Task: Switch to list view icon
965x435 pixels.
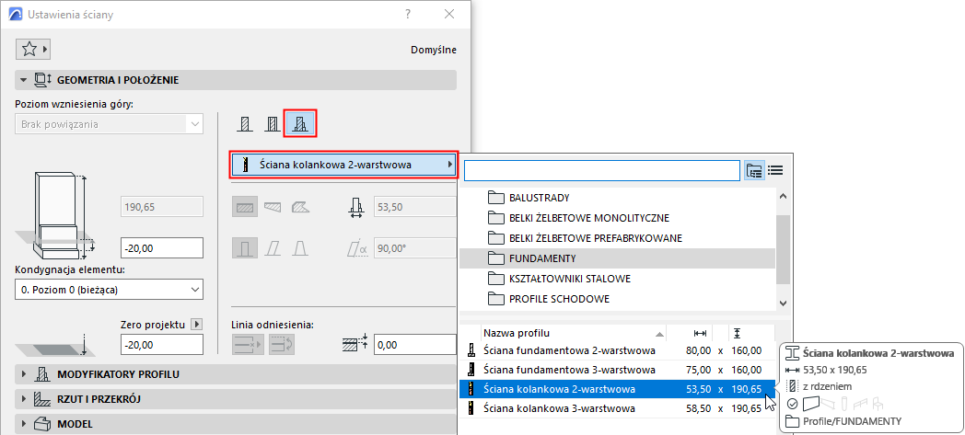Action: pos(774,170)
